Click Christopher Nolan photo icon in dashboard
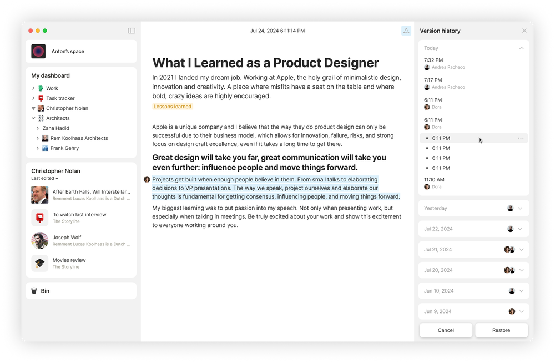Screen dimensions: 555x363 [41, 108]
